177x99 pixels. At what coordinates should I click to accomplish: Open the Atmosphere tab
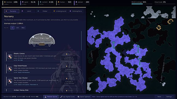point(76,11)
